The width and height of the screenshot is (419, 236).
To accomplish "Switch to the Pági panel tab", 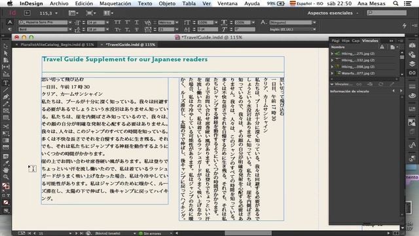I will coord(335,41).
